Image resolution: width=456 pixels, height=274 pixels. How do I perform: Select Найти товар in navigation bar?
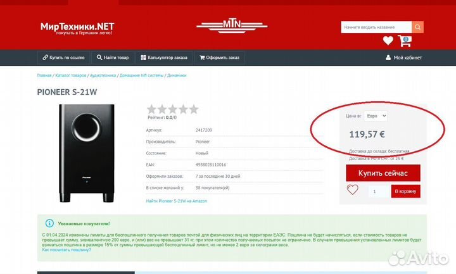coord(112,58)
